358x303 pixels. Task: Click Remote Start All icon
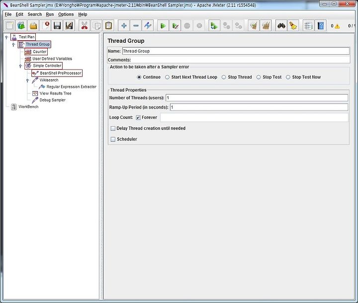pyautogui.click(x=214, y=25)
